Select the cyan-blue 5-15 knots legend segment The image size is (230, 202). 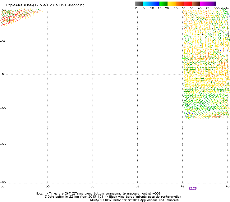click(151, 4)
